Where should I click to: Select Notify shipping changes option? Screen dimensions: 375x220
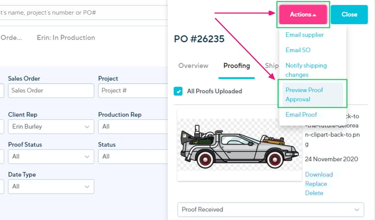(x=306, y=70)
